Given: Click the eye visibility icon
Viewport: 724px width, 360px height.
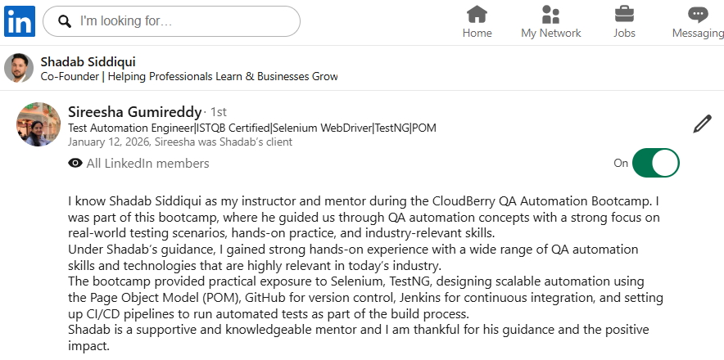Looking at the screenshot, I should click(75, 164).
